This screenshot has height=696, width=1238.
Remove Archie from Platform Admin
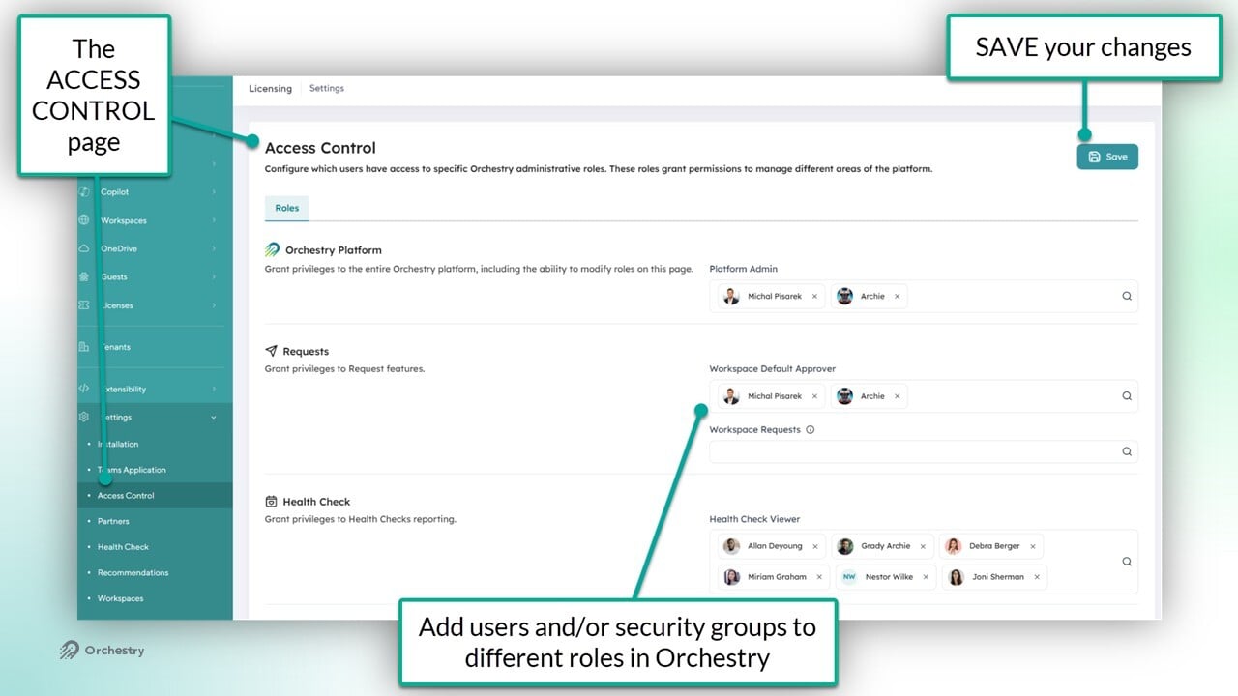[897, 297]
